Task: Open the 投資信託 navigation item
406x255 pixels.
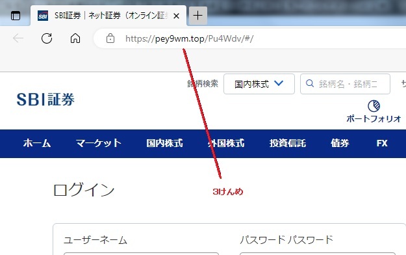Action: [288, 143]
